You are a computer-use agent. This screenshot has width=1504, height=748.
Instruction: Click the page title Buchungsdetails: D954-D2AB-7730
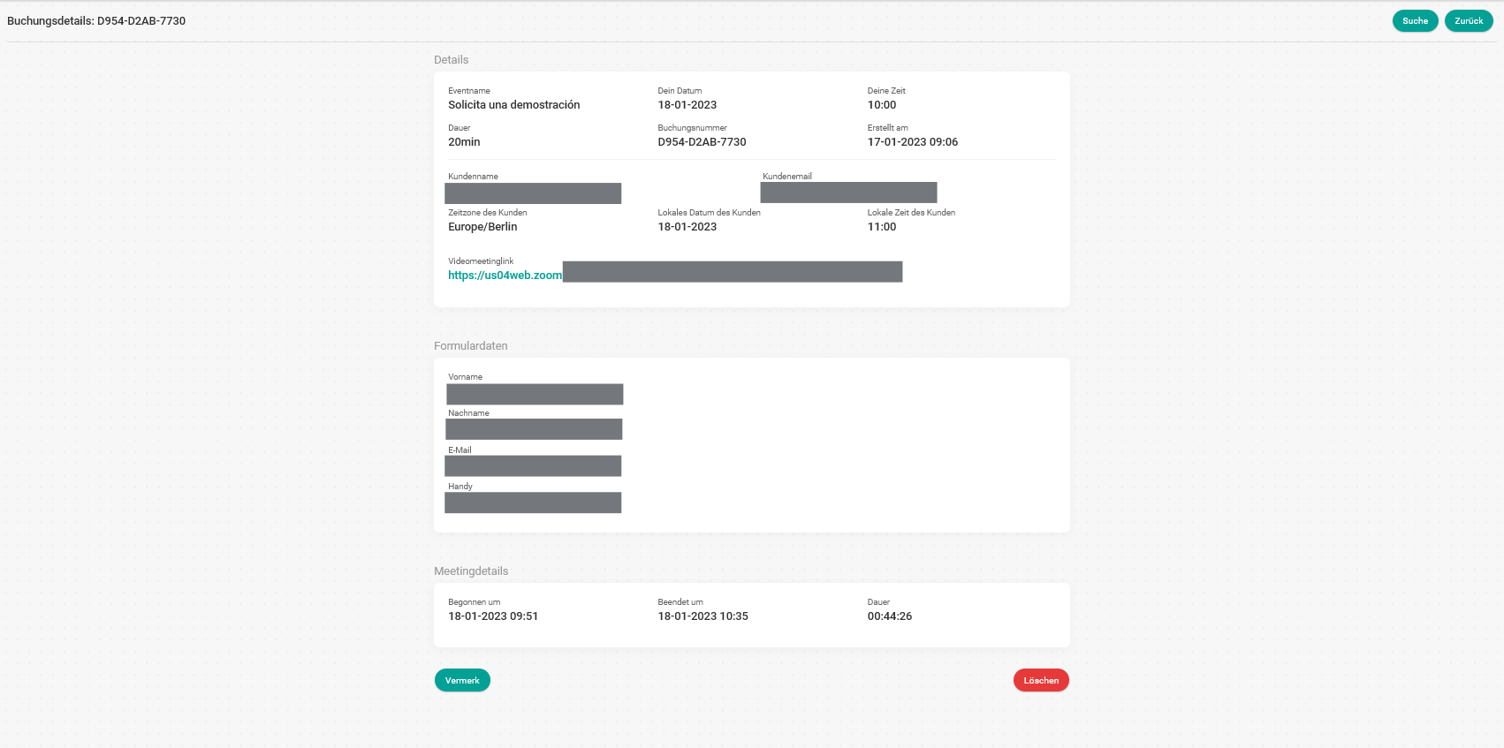[96, 21]
